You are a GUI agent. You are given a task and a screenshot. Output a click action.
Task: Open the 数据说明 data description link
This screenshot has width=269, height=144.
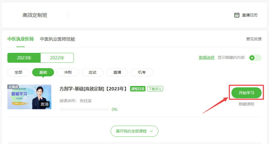[206, 57]
